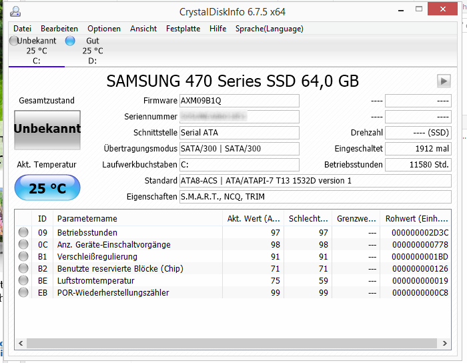Open the Optionen menu
Image resolution: width=467 pixels, height=363 pixels.
(104, 29)
